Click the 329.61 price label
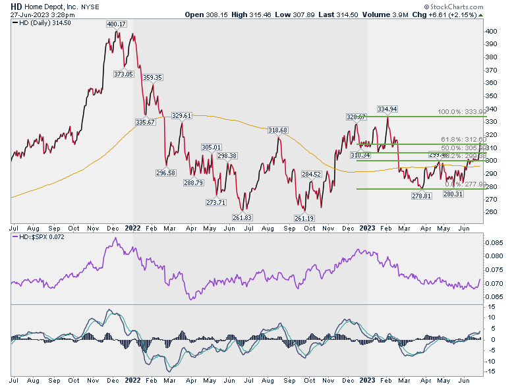Screen dimensions: 514x386 (x=182, y=116)
